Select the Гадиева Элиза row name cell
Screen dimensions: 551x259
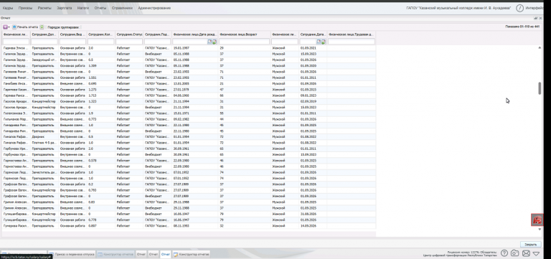(17, 47)
